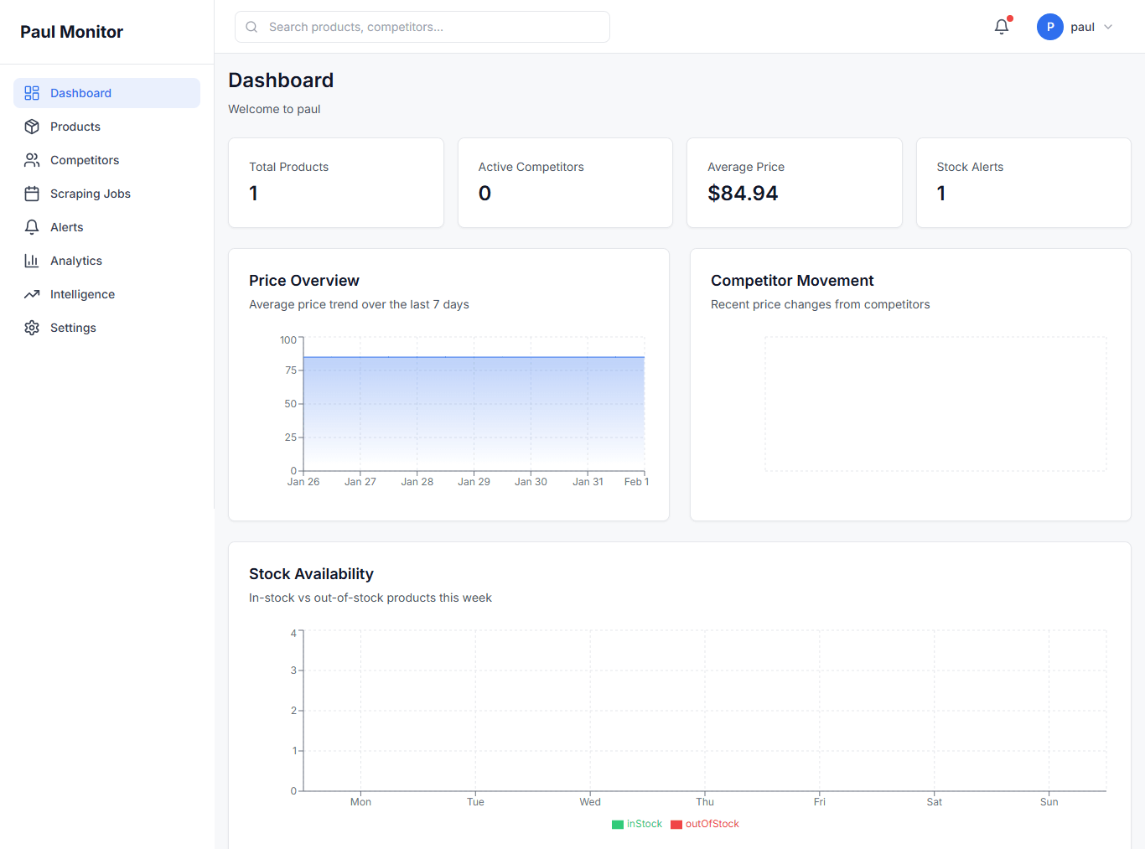
Task: Click the Paul Monitor logo text
Action: (x=71, y=31)
